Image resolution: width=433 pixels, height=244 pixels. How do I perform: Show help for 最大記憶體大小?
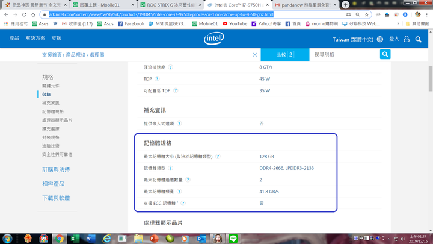coord(218,157)
